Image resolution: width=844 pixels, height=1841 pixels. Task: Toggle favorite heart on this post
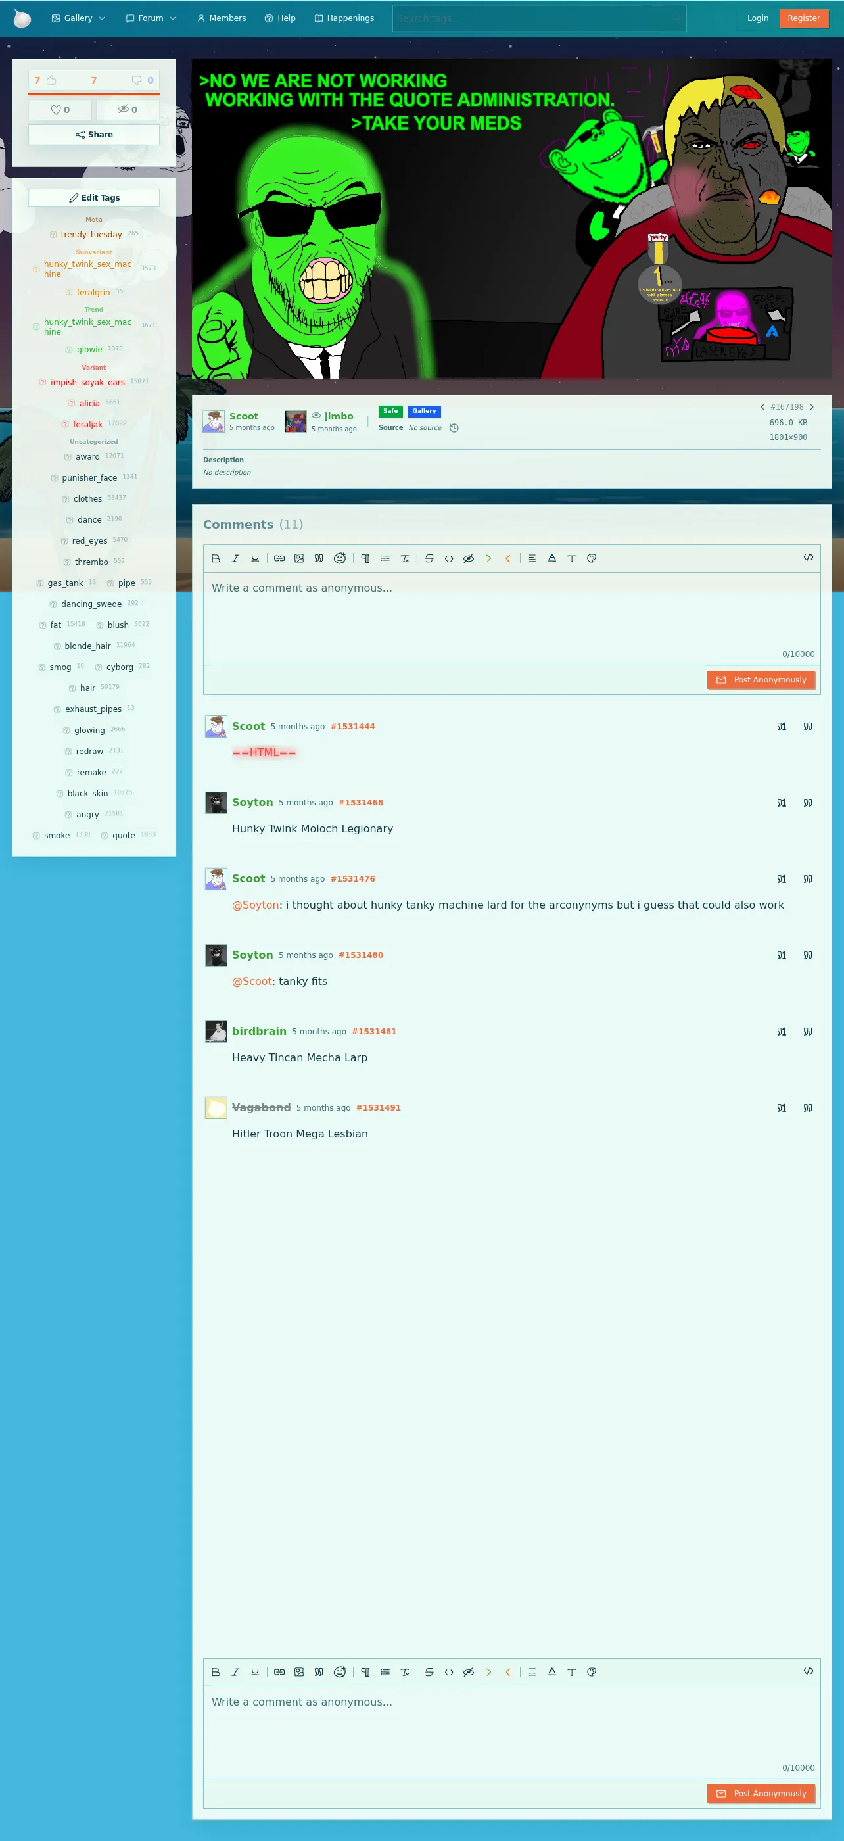[x=60, y=109]
